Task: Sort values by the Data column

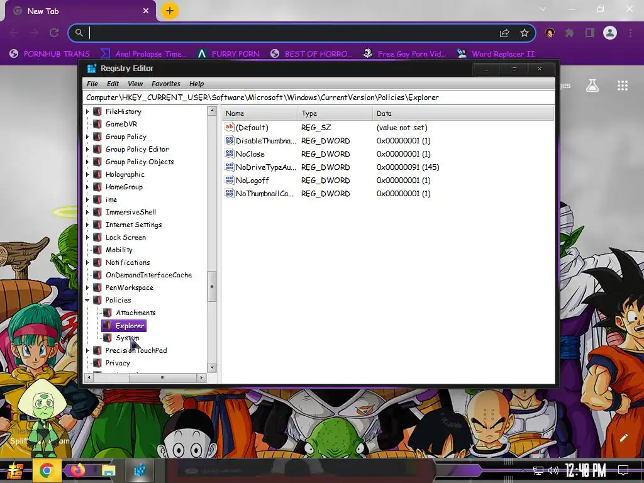Action: click(464, 113)
